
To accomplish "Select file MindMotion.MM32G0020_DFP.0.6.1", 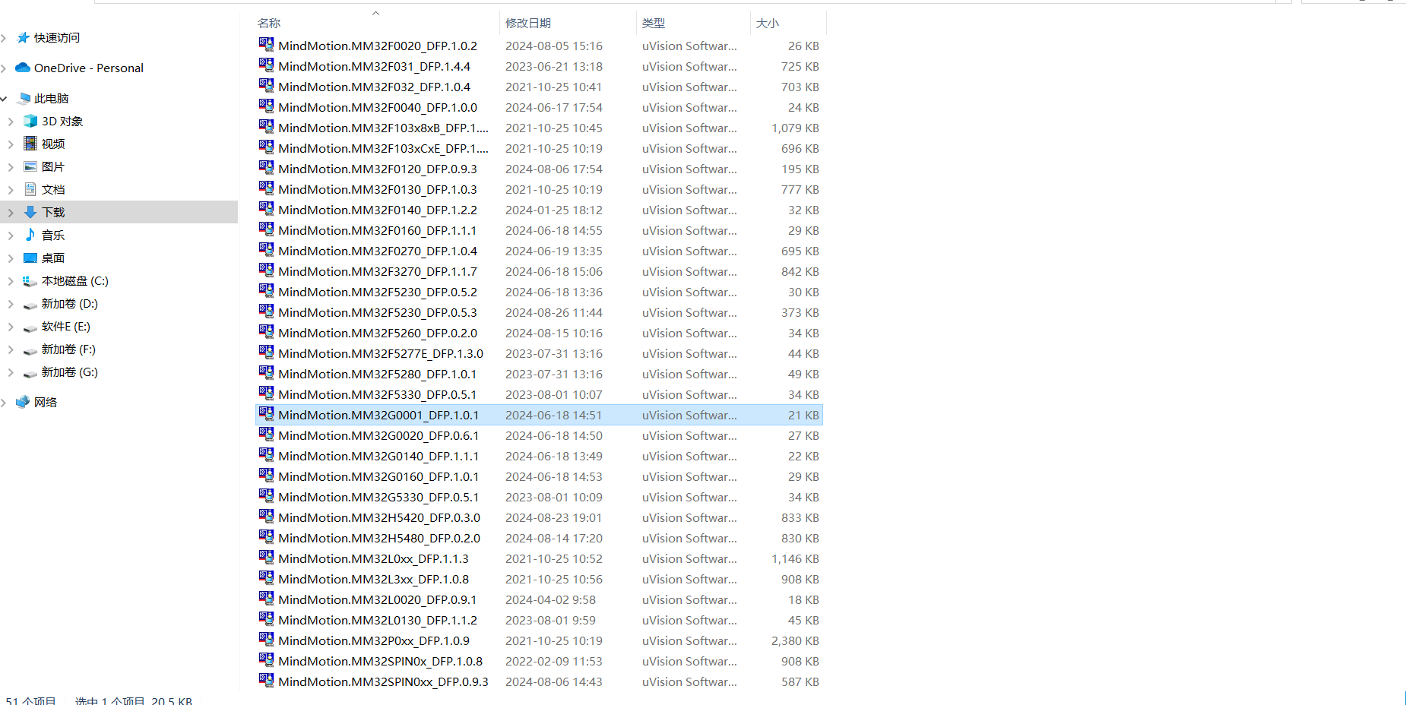I will click(378, 436).
